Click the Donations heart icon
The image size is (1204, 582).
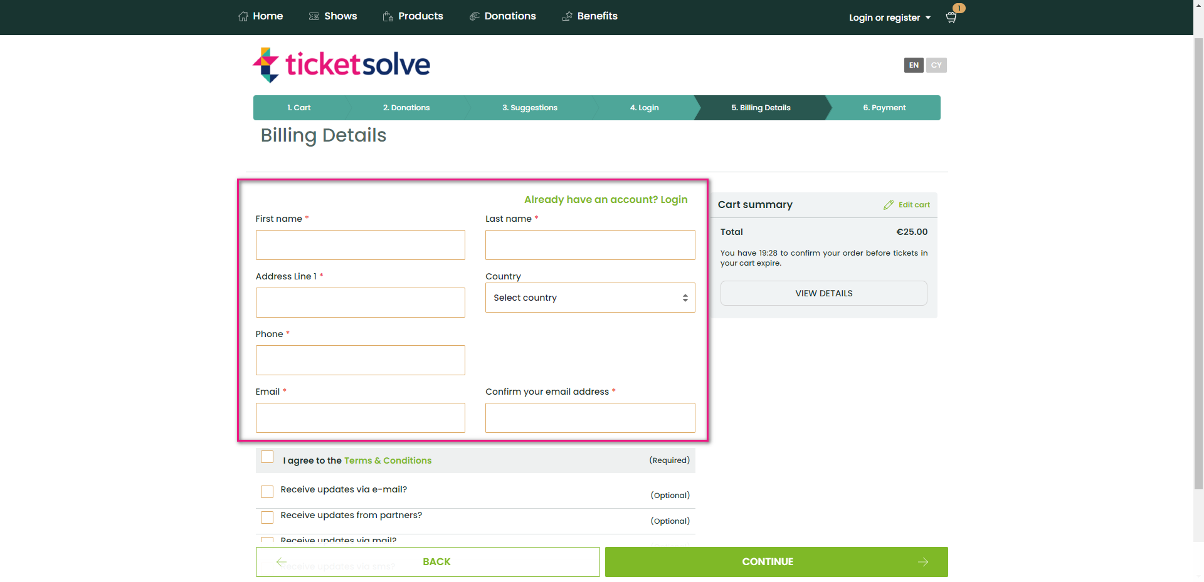pos(474,16)
